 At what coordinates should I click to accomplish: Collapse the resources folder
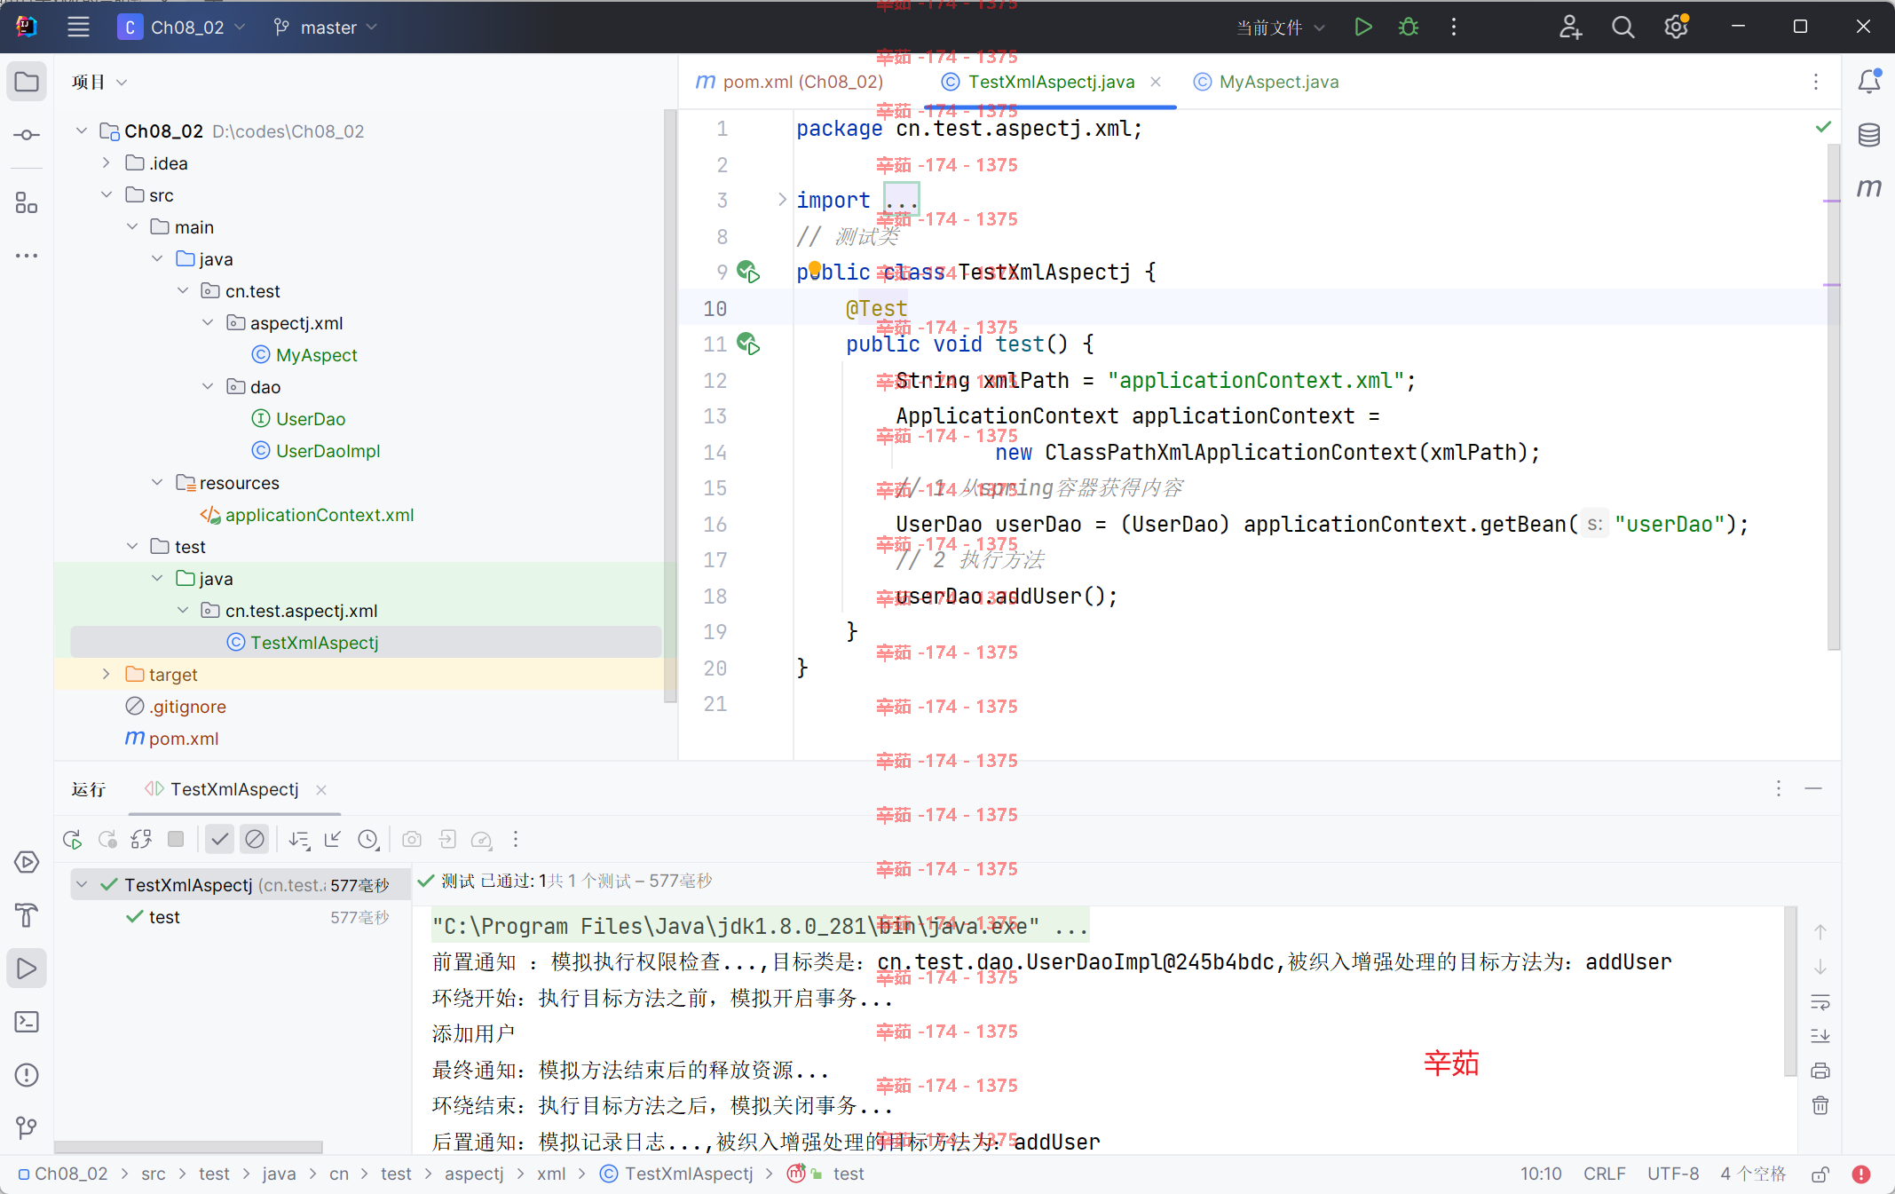tap(157, 482)
